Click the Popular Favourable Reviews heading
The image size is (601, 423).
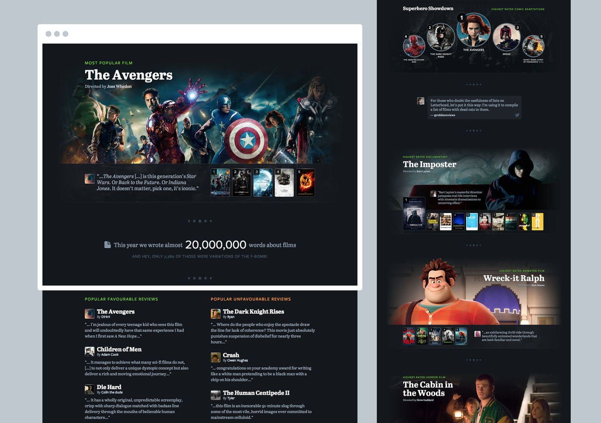(x=121, y=299)
